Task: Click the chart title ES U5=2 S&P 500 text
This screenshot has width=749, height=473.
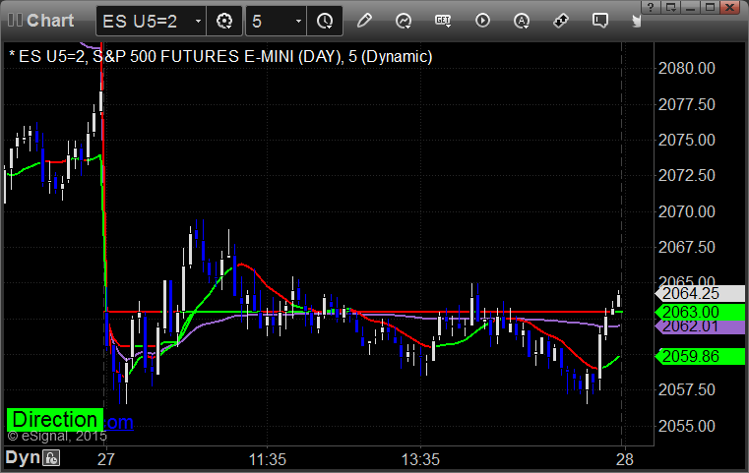Action: (220, 57)
